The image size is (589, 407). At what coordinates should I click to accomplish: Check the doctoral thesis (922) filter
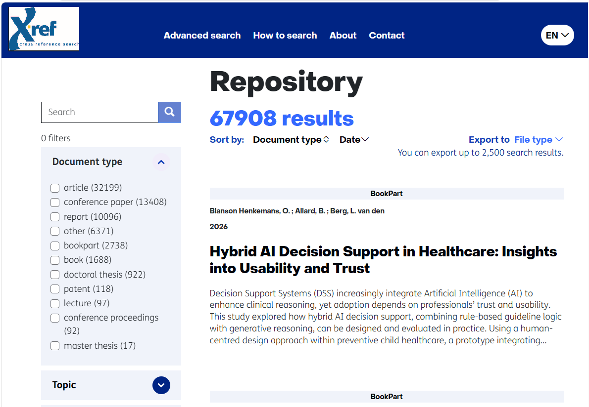pos(55,275)
